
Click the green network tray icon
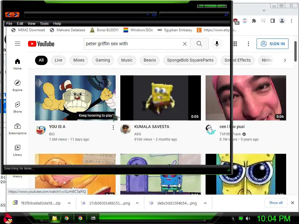(241, 218)
